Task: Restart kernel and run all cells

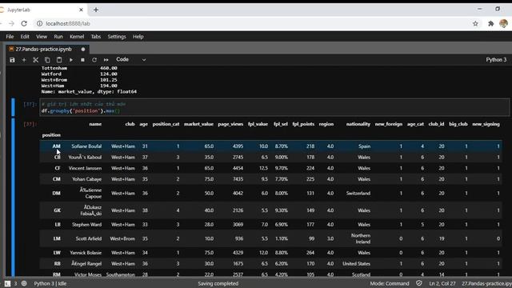Action: (x=106, y=60)
